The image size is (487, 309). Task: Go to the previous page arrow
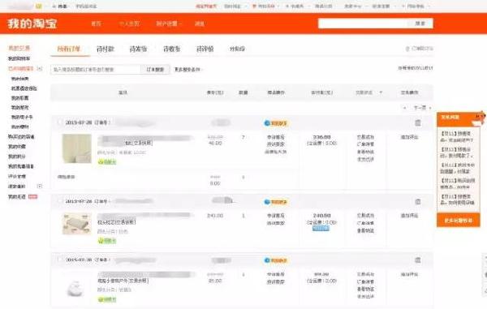click(x=404, y=108)
